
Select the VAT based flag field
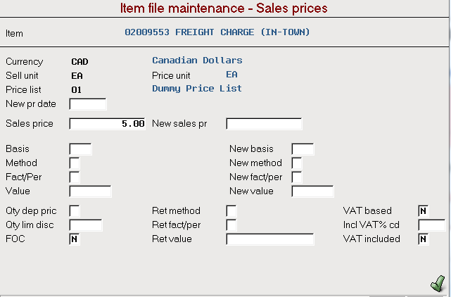(x=424, y=211)
